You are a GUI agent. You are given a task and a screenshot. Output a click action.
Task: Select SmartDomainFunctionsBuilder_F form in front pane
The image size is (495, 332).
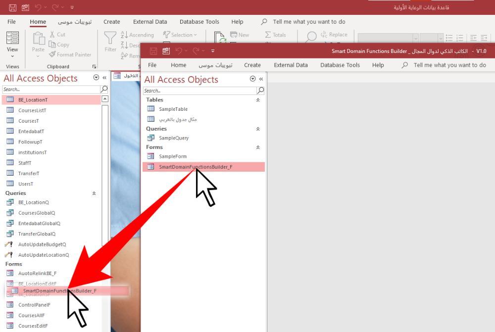pyautogui.click(x=203, y=167)
